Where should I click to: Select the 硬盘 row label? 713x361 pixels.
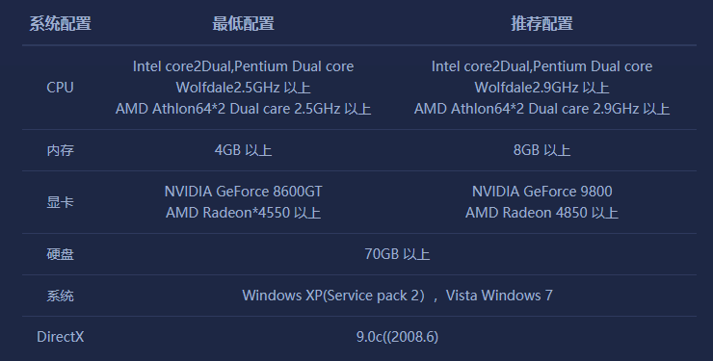coord(60,254)
